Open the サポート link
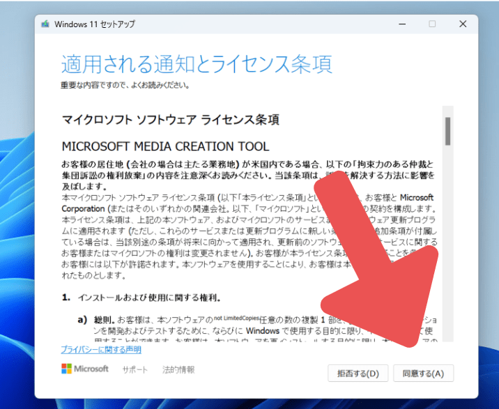This screenshot has width=499, height=409. (135, 369)
